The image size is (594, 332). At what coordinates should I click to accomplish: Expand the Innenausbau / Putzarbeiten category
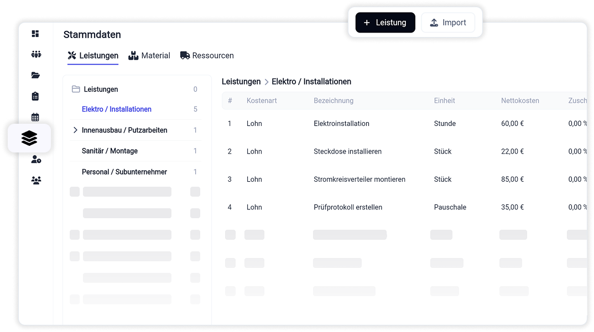[x=75, y=130]
